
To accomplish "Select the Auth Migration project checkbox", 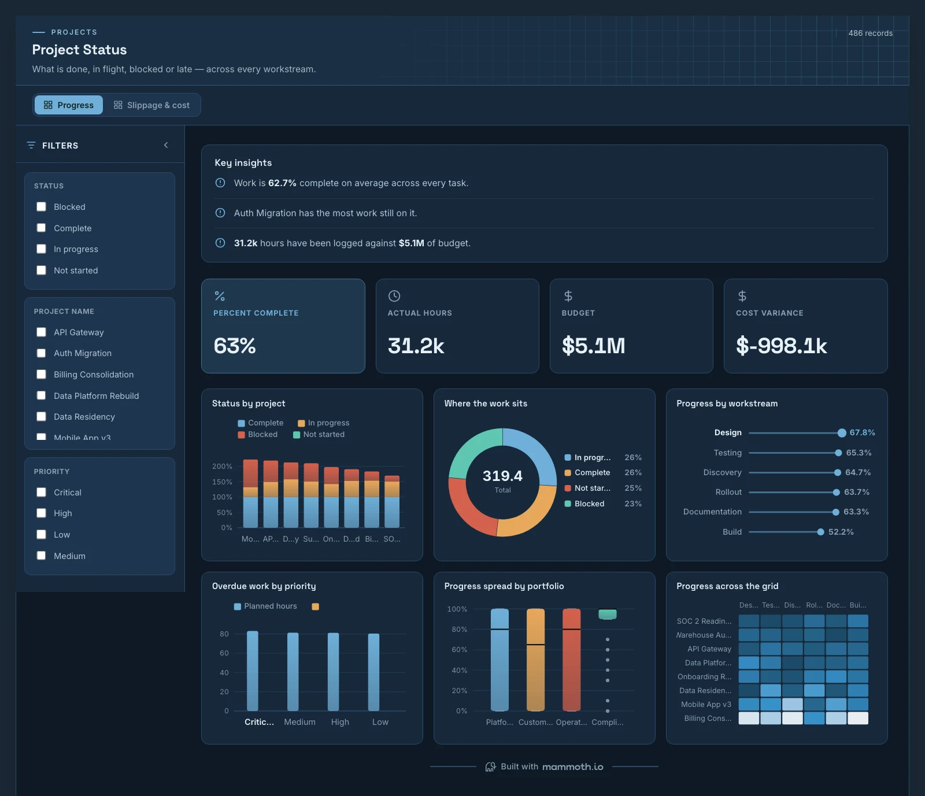I will tap(41, 353).
